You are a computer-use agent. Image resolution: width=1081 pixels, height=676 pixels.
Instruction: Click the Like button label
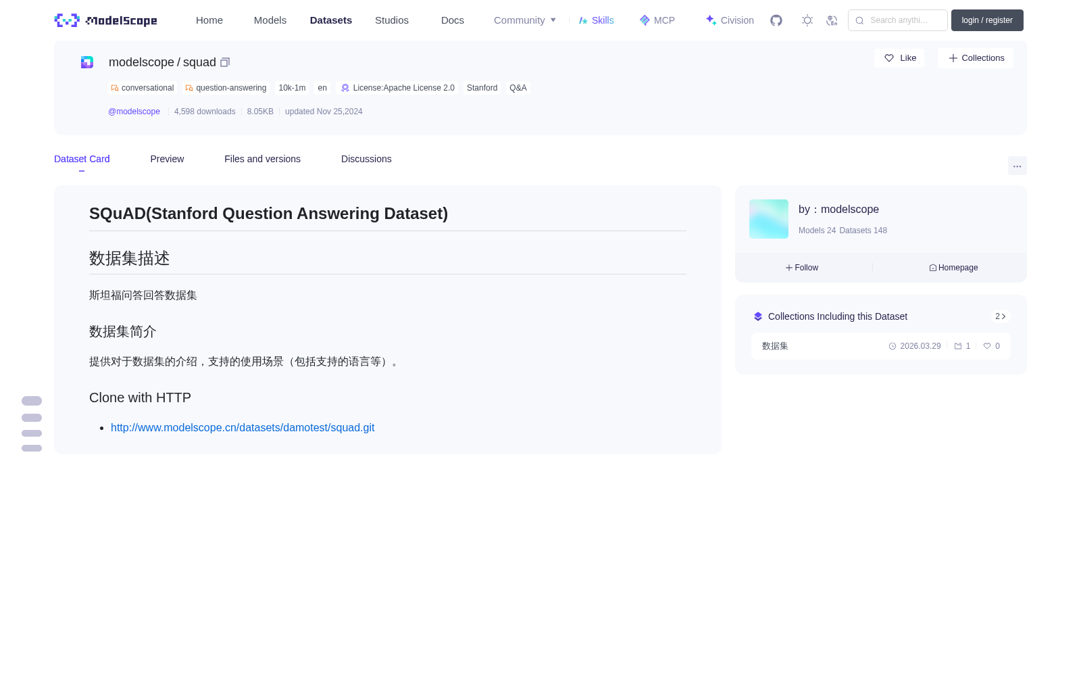point(908,58)
